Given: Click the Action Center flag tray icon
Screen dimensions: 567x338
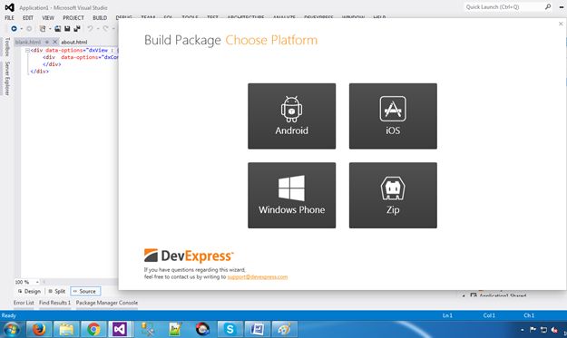Looking at the screenshot, I should click(x=533, y=329).
